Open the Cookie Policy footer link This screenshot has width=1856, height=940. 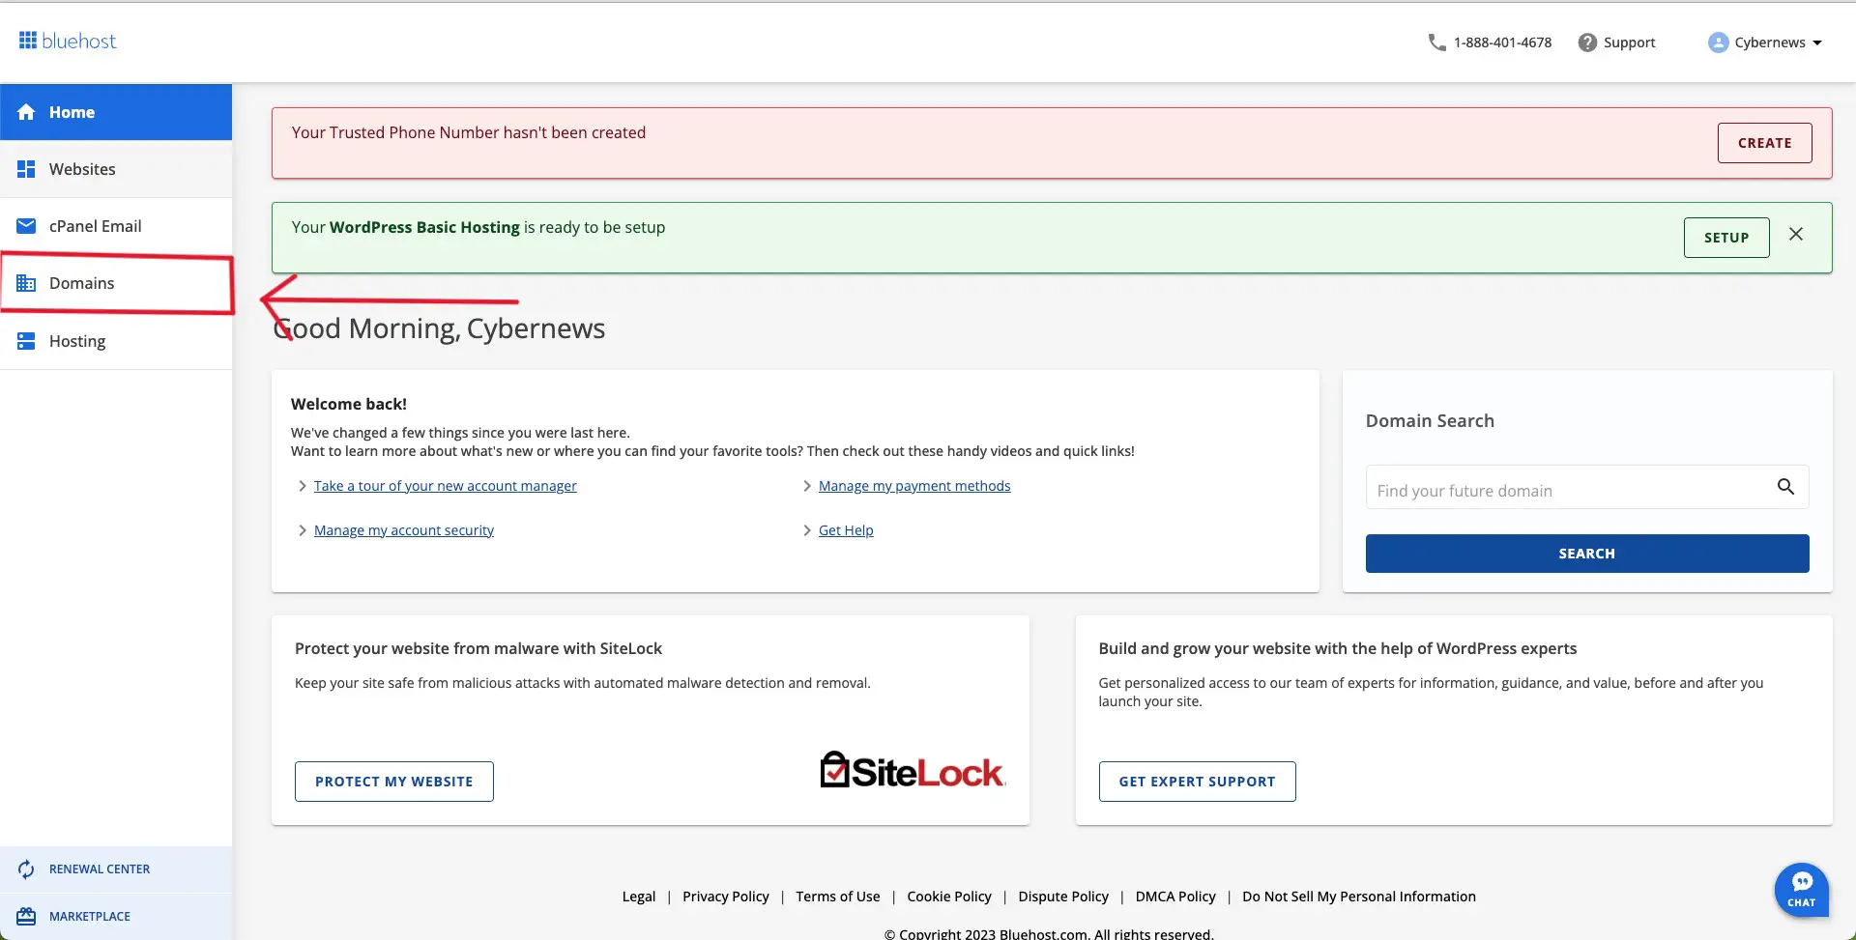pyautogui.click(x=949, y=897)
